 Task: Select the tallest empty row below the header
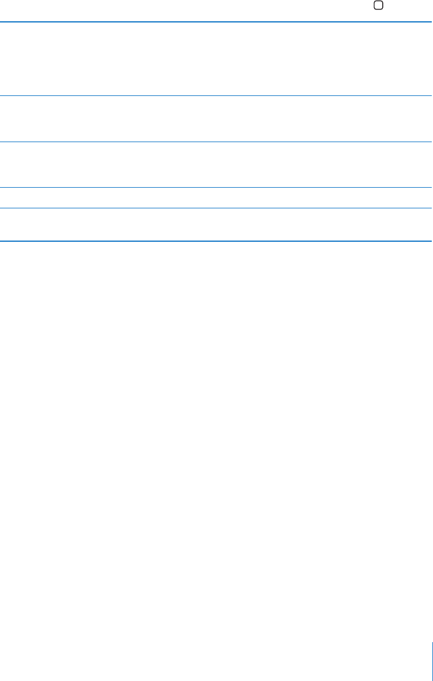click(x=216, y=59)
